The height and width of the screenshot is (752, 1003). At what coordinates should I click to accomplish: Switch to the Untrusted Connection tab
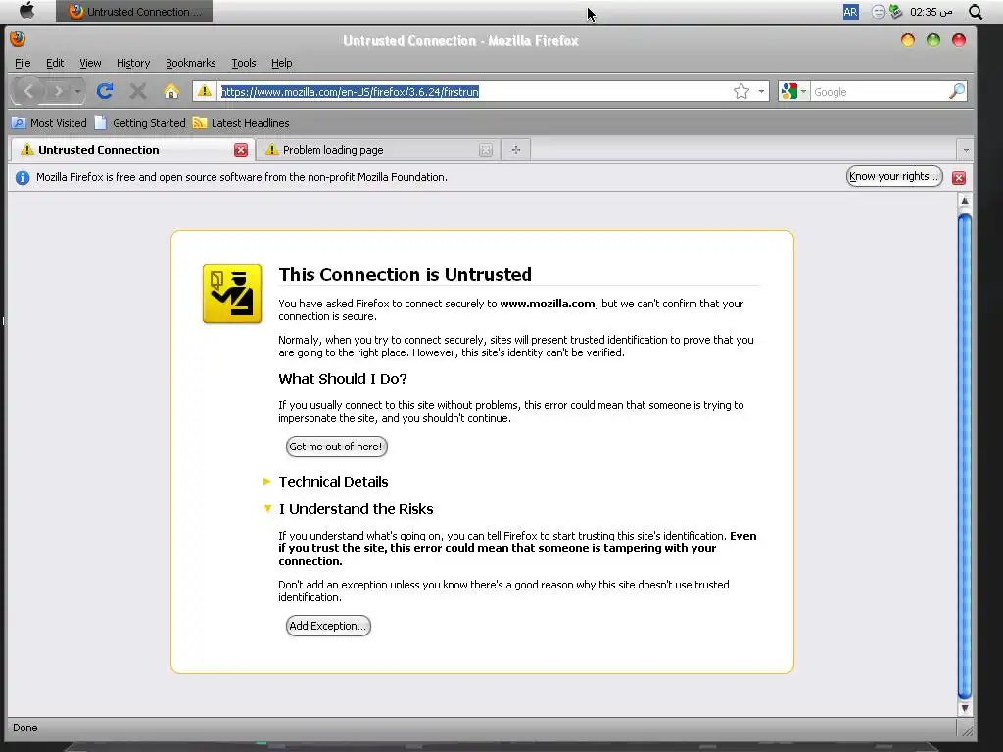(x=126, y=150)
